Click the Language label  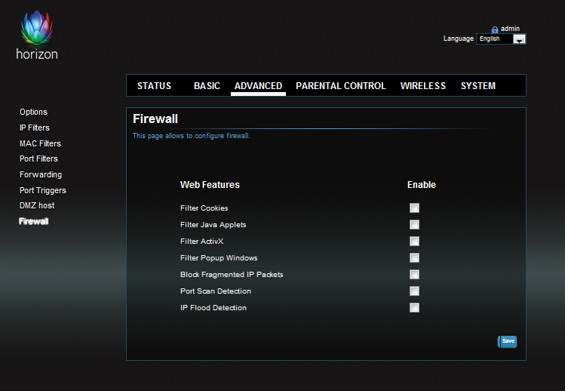pos(459,38)
